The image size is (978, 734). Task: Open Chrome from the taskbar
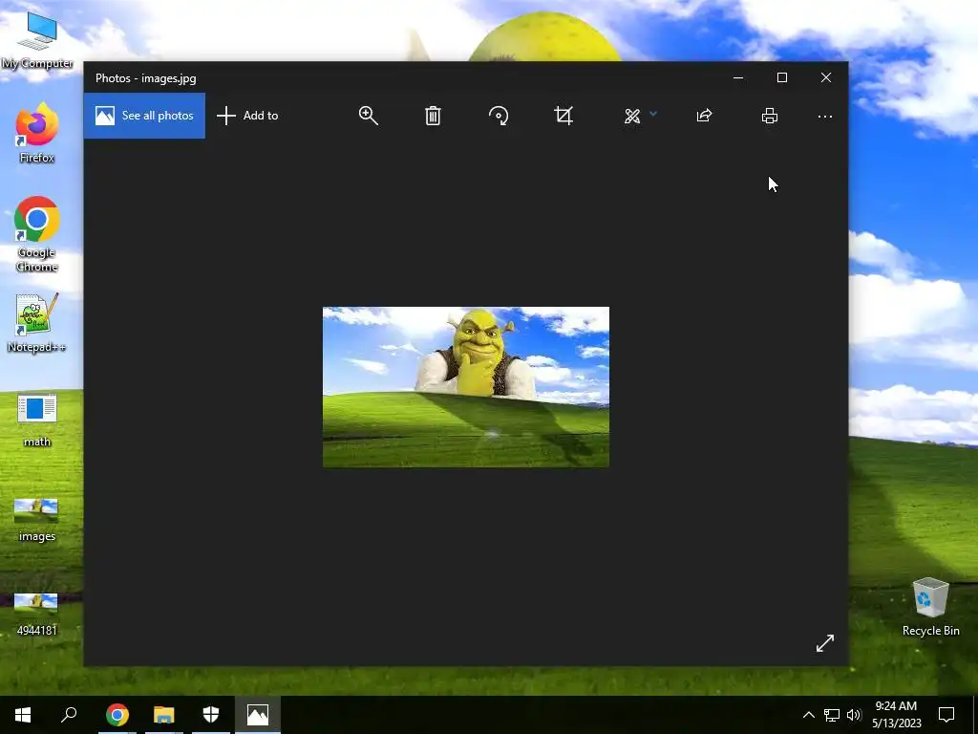[117, 715]
